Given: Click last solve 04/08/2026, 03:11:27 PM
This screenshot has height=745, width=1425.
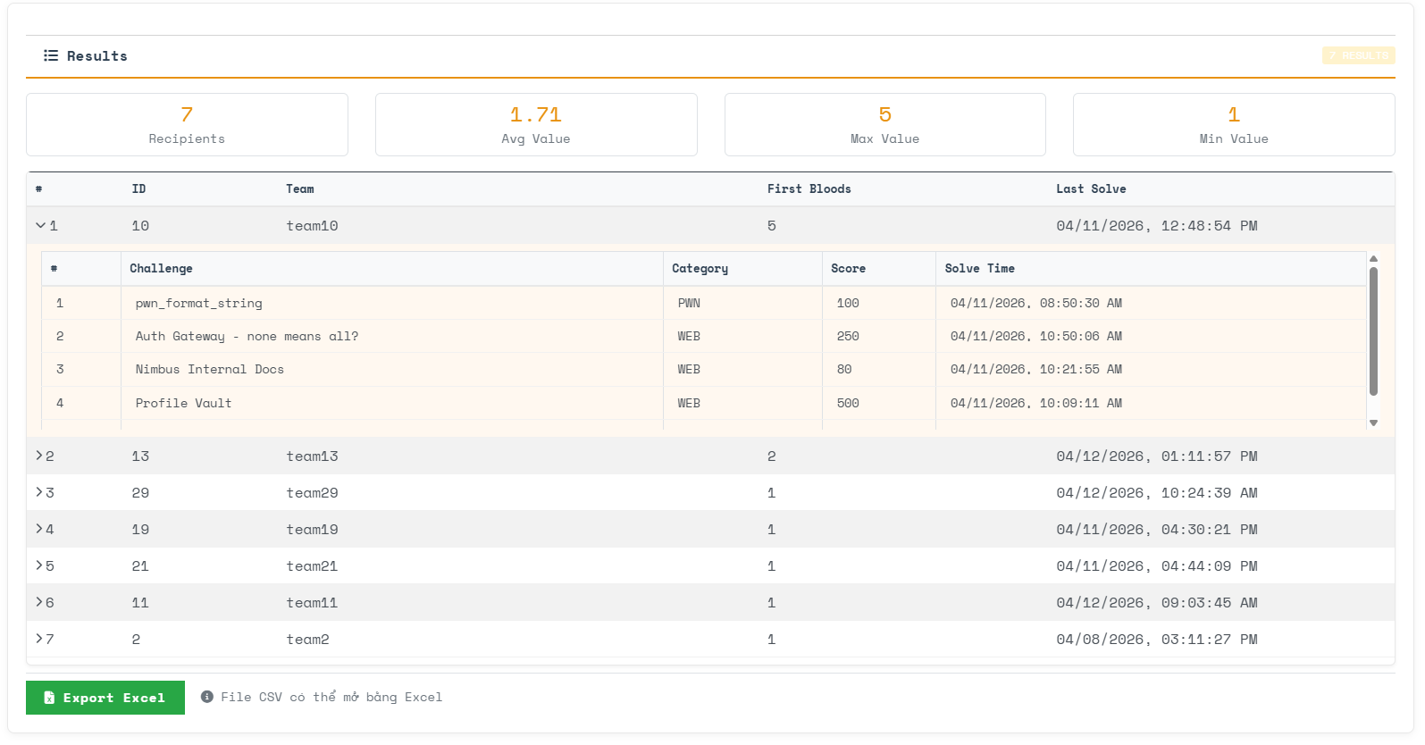Looking at the screenshot, I should [x=1157, y=640].
